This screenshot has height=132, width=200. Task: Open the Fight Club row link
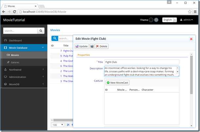tap(68, 51)
